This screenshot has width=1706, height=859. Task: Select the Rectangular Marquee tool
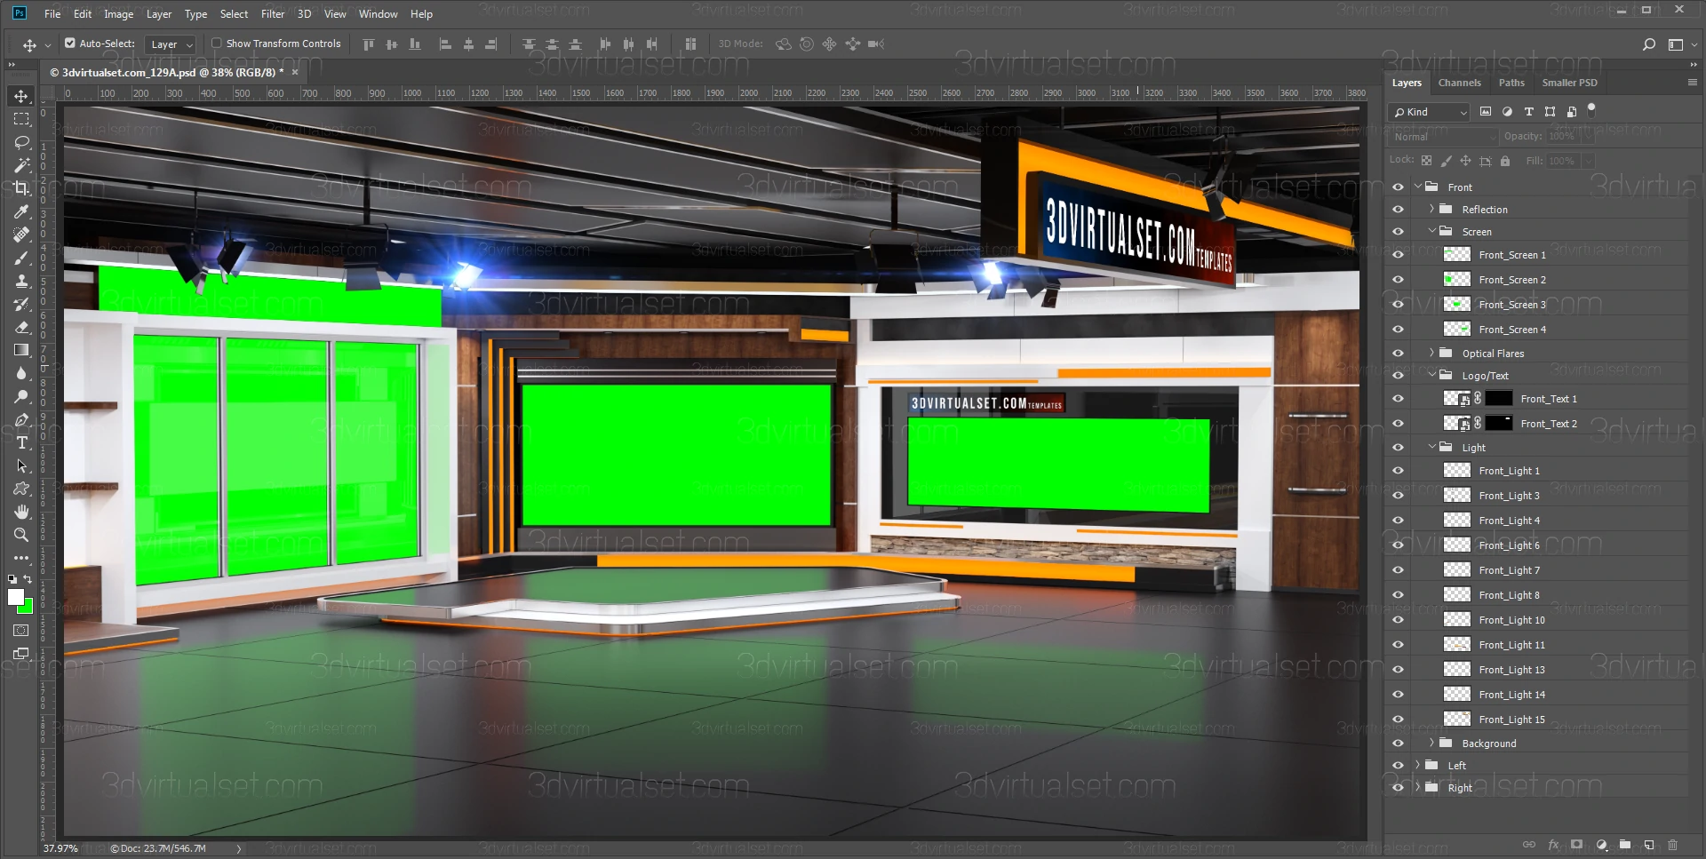[21, 119]
